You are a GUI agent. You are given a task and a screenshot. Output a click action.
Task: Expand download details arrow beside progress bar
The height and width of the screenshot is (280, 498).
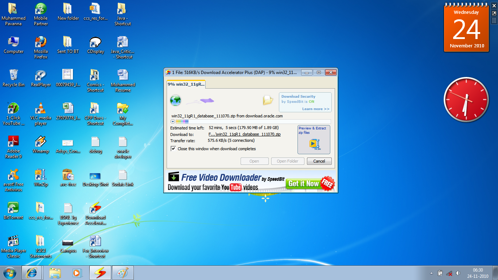click(173, 122)
